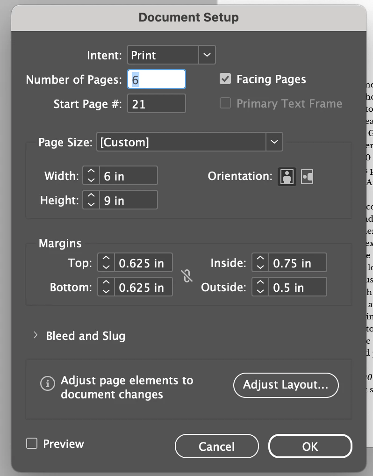373x476 pixels.
Task: Click the Inside margin value field
Action: 298,263
